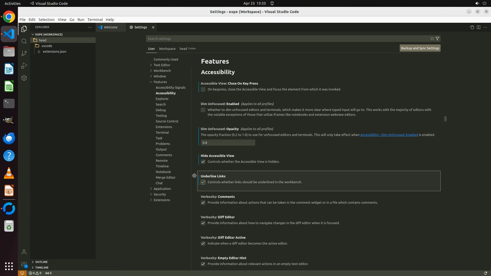Click the Dim Unfocused Opacity input field
The height and width of the screenshot is (276, 491).
pyautogui.click(x=228, y=143)
